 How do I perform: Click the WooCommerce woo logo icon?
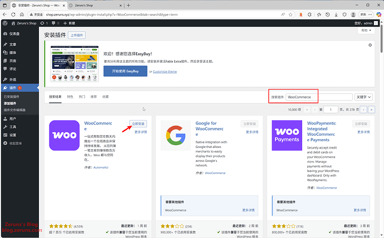pos(64,135)
